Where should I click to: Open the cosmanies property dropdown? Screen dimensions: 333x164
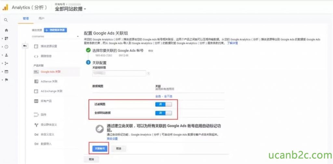[55, 37]
